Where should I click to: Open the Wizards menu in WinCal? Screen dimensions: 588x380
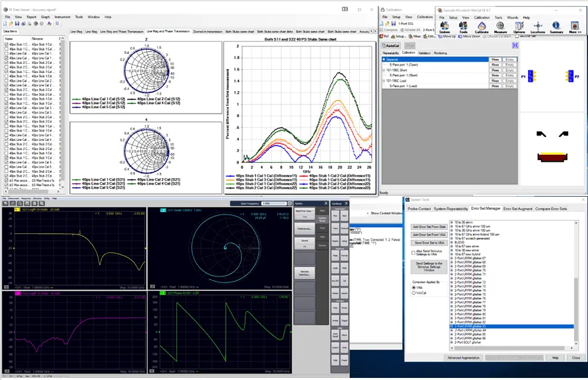click(512, 17)
